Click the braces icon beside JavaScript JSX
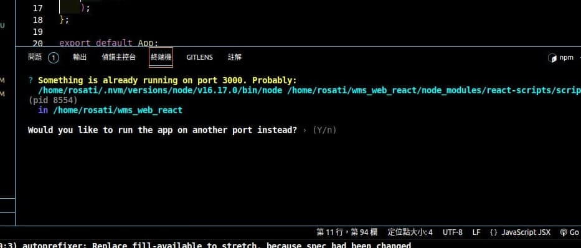Viewport: 581px width, 248px height. coord(494,232)
